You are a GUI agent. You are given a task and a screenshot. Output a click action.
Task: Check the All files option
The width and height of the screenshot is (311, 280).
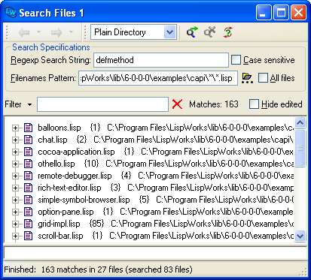263,78
